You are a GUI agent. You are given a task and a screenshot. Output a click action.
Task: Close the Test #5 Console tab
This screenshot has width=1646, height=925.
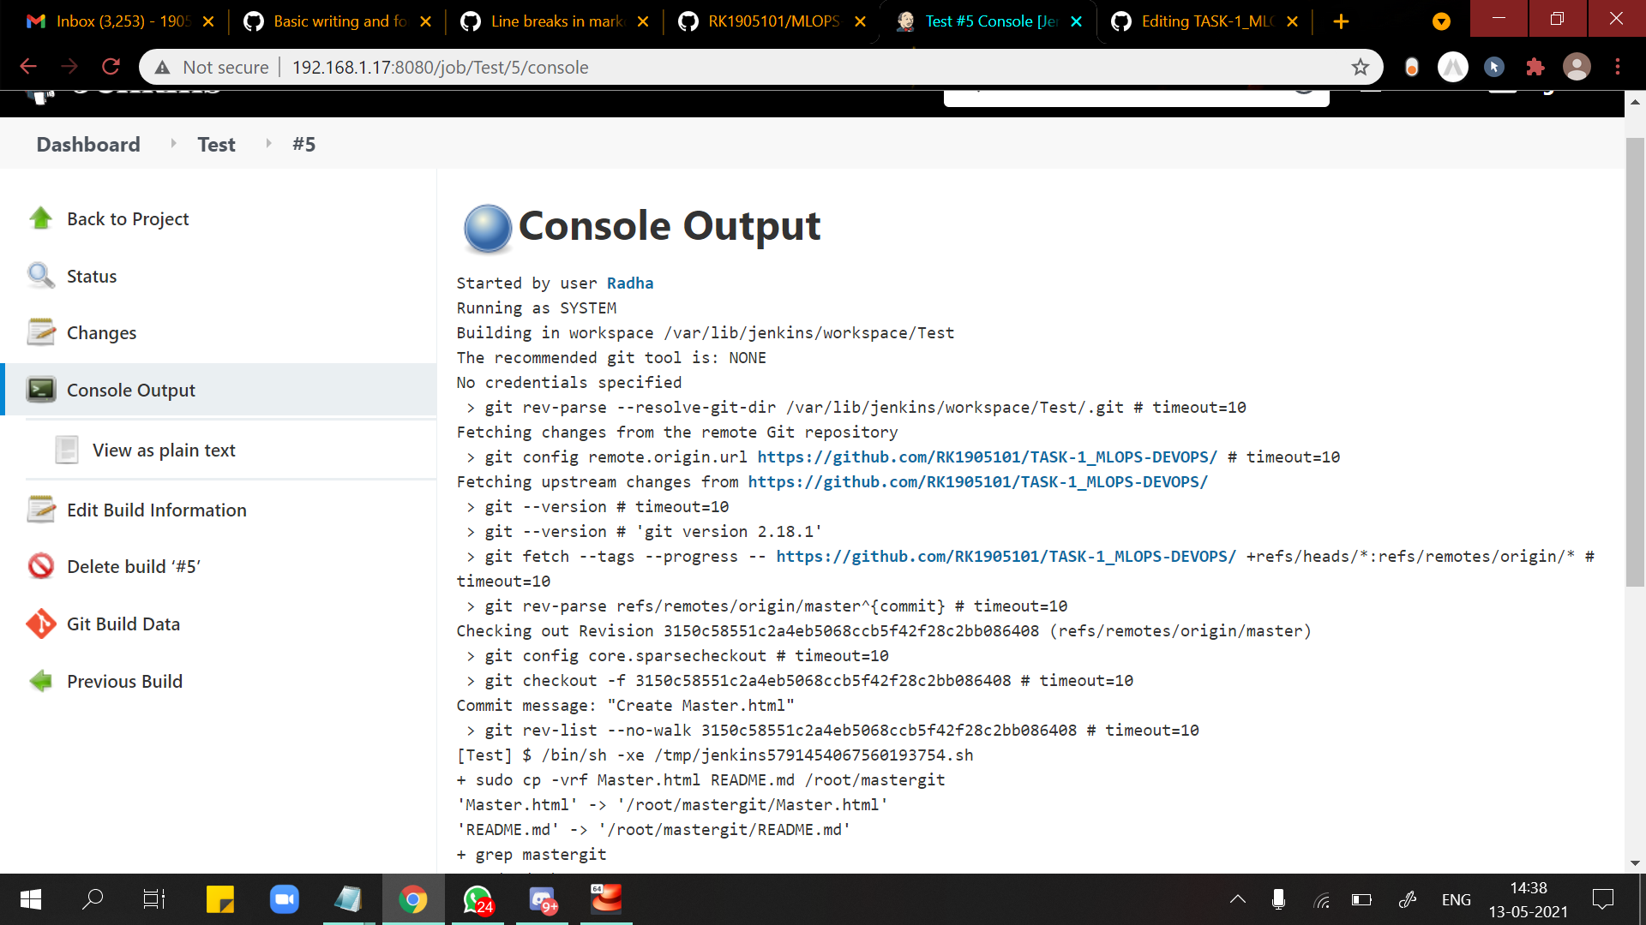click(x=1077, y=21)
